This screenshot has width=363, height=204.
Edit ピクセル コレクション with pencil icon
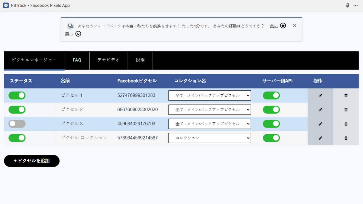[320, 138]
